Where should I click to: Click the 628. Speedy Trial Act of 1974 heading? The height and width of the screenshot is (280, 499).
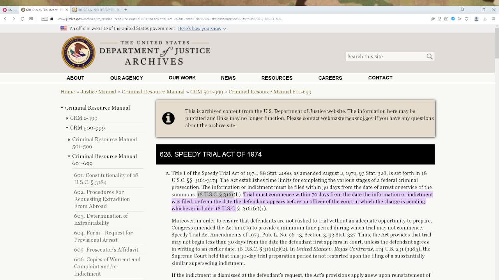pos(211,154)
